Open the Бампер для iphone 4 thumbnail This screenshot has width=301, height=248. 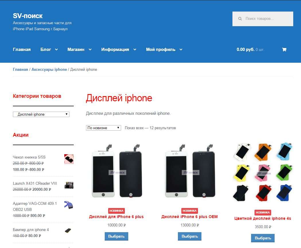point(68,230)
